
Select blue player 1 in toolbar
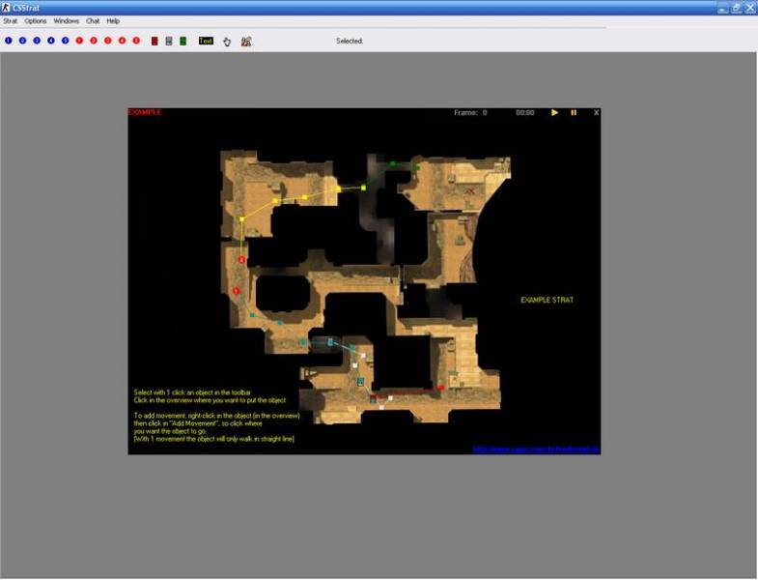coord(9,41)
